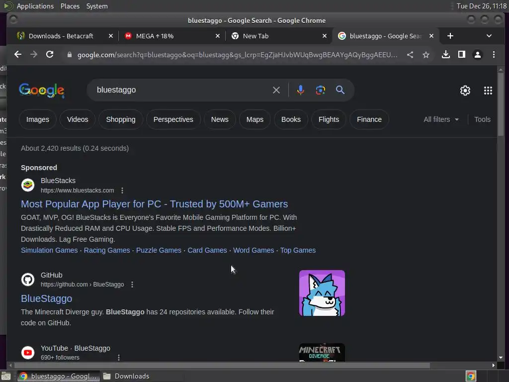Open the Applications menu

click(35, 6)
